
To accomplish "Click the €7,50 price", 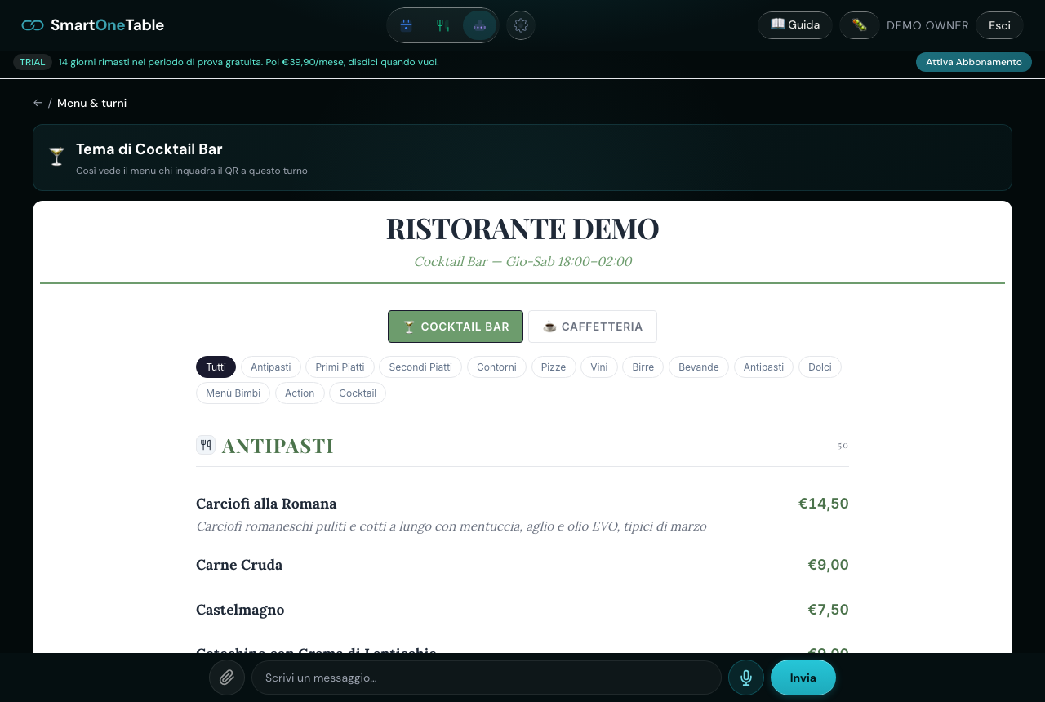I will tap(829, 610).
